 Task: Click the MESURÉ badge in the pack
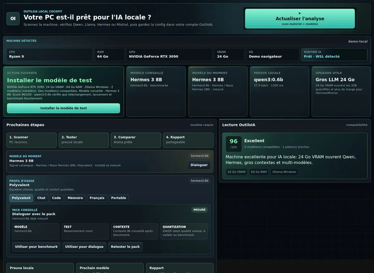(199, 210)
